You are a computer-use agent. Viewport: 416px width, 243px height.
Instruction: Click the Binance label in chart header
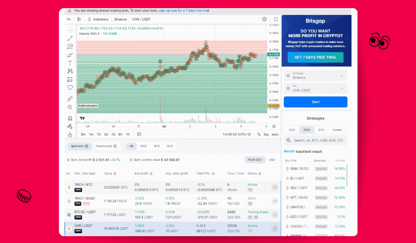pyautogui.click(x=120, y=19)
